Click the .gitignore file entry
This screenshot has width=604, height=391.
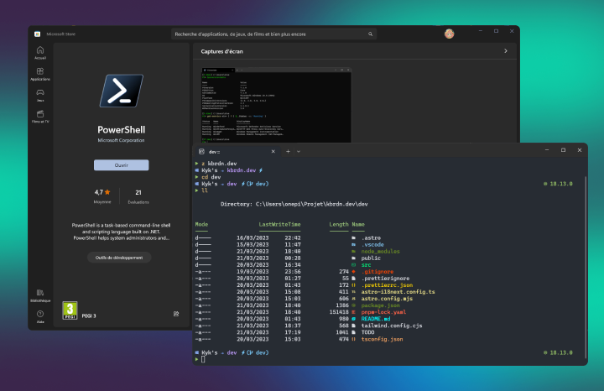[377, 272]
